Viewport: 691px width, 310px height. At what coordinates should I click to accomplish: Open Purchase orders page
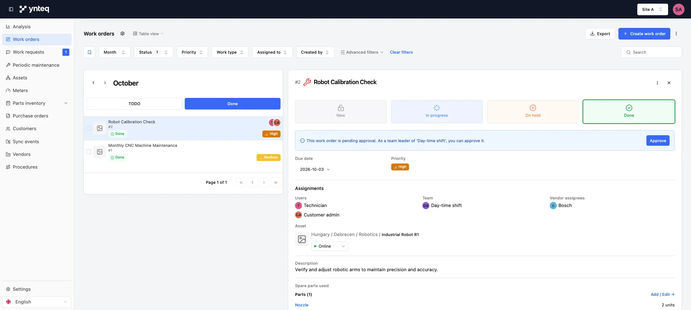37,116
